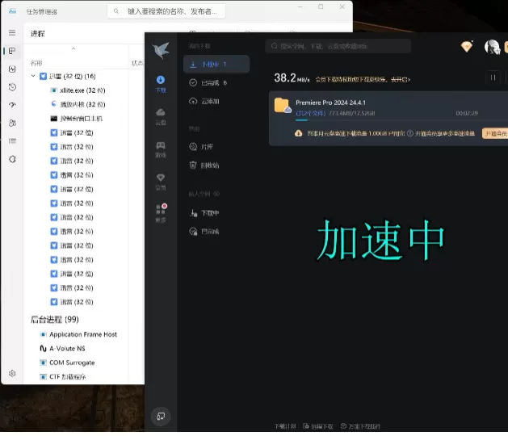The width and height of the screenshot is (508, 436).
Task: Click device transfer icon at sidebar bottom
Action: (161, 417)
